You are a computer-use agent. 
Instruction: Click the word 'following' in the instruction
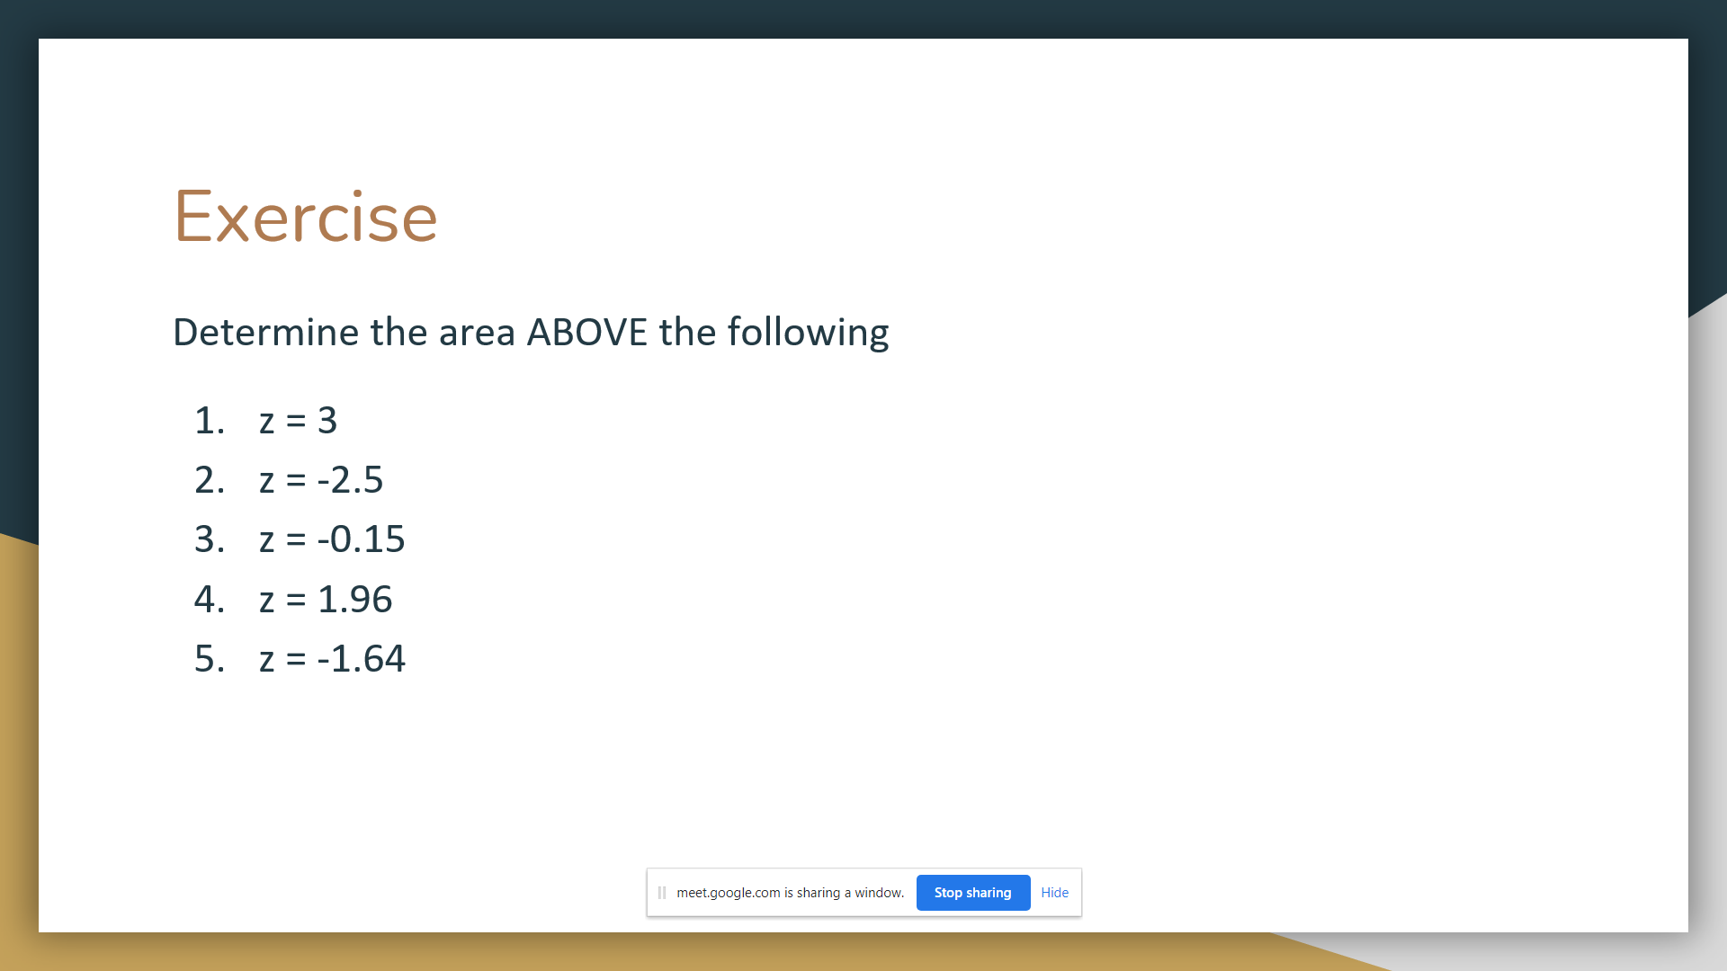[x=807, y=333]
